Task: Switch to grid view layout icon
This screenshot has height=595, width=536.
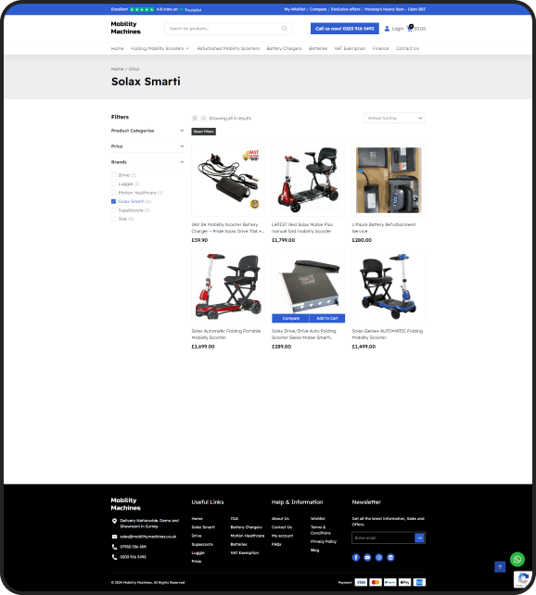Action: click(x=195, y=118)
